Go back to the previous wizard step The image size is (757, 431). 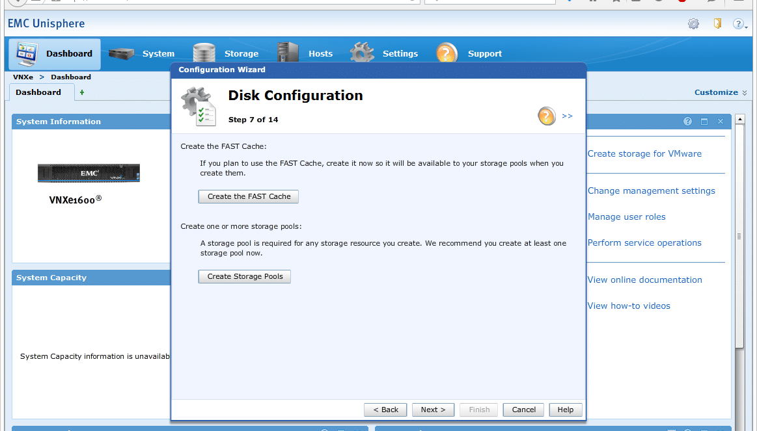tap(385, 410)
